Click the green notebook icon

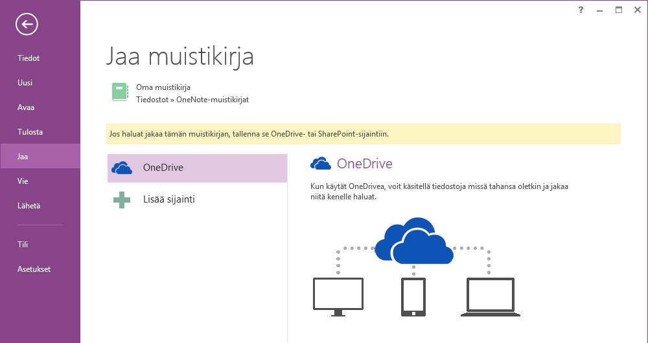[x=120, y=92]
